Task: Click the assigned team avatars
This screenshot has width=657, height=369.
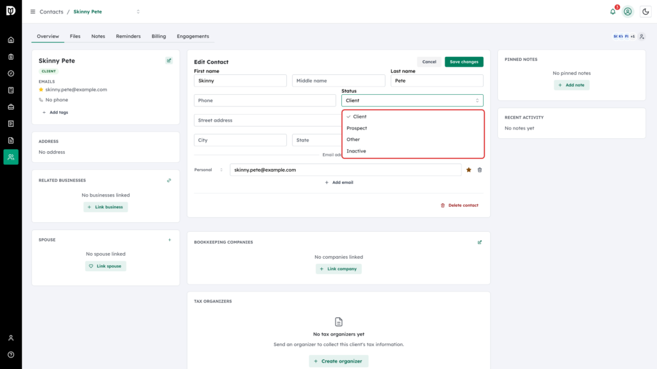Action: pos(624,37)
